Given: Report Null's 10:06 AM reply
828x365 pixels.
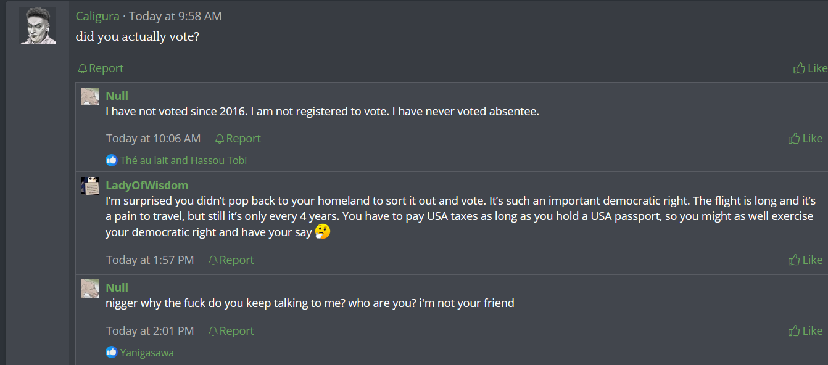Looking at the screenshot, I should pyautogui.click(x=238, y=139).
